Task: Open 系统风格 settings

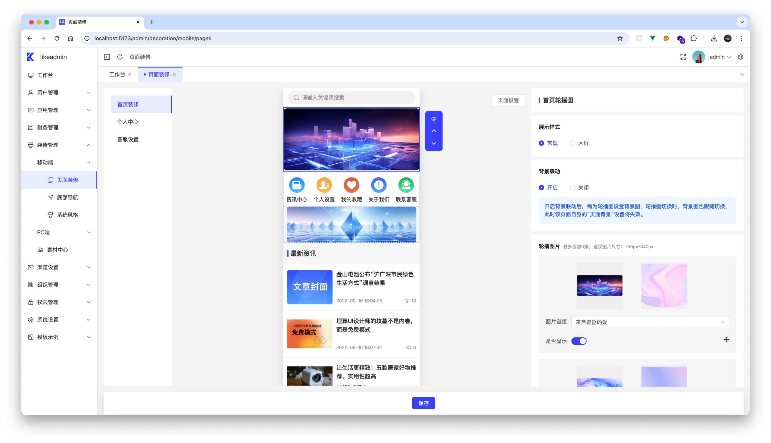Action: point(67,215)
